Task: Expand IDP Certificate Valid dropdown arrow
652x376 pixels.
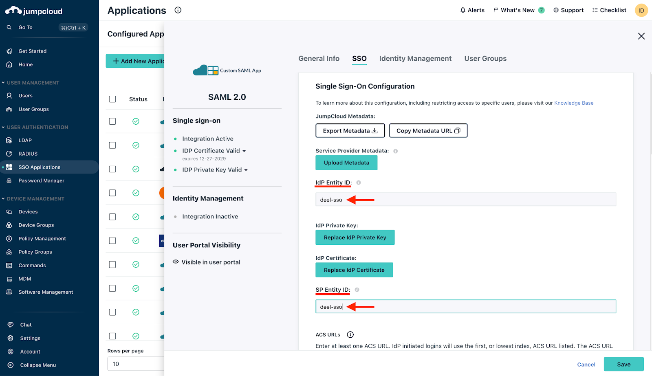Action: click(244, 151)
